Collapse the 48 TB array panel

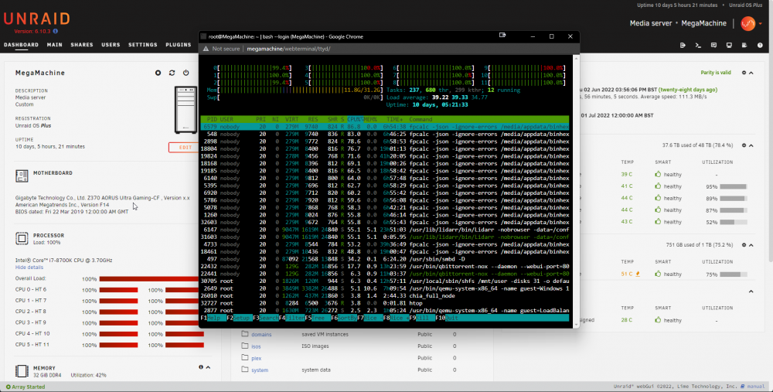[751, 145]
